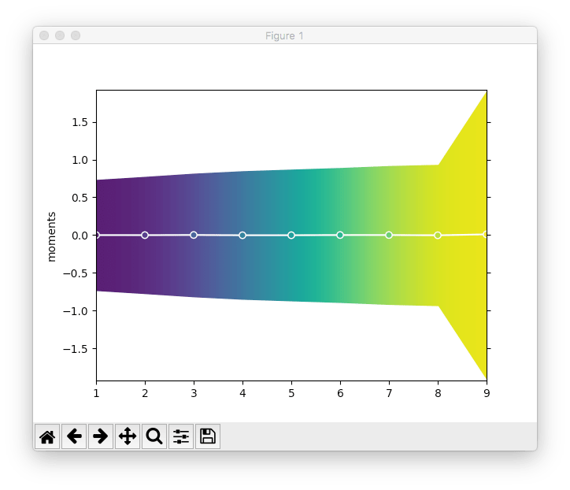Click the data point marker at x=3
The height and width of the screenshot is (490, 570).
194,235
